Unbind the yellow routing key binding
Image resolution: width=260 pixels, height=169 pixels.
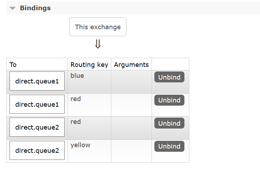(x=169, y=146)
